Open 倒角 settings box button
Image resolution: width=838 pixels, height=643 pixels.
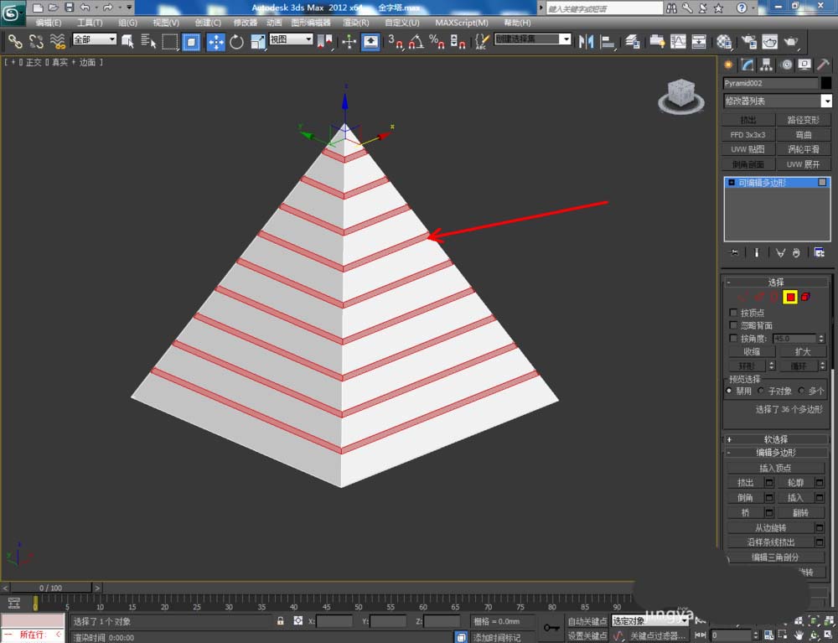(769, 498)
